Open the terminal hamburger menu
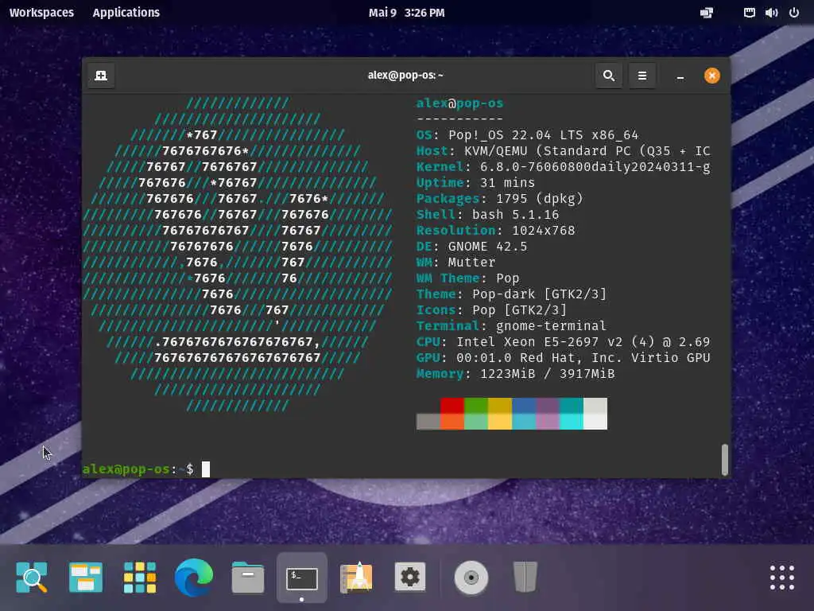The height and width of the screenshot is (611, 814). (x=642, y=76)
